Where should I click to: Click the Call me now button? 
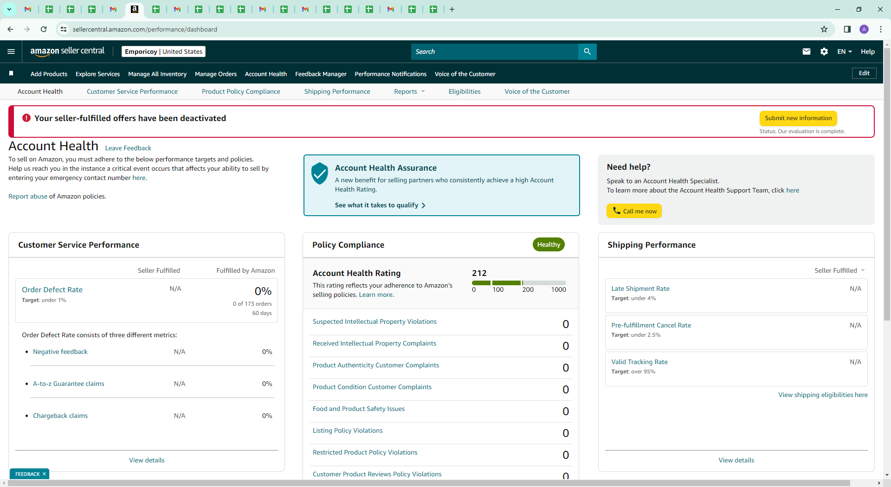[634, 211]
